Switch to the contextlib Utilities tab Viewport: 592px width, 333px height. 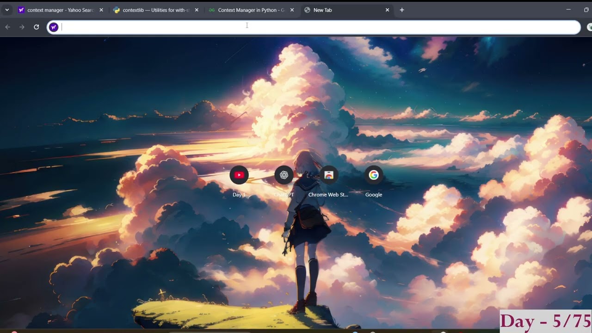(x=157, y=10)
